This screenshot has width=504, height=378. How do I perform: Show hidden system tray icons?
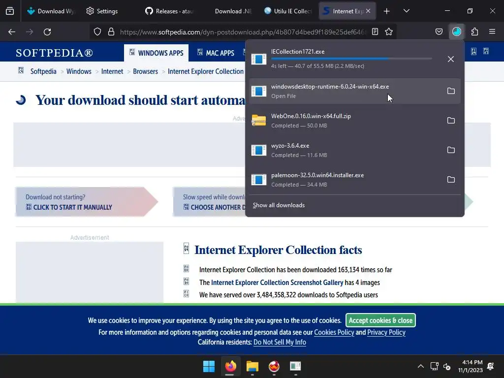(x=420, y=366)
